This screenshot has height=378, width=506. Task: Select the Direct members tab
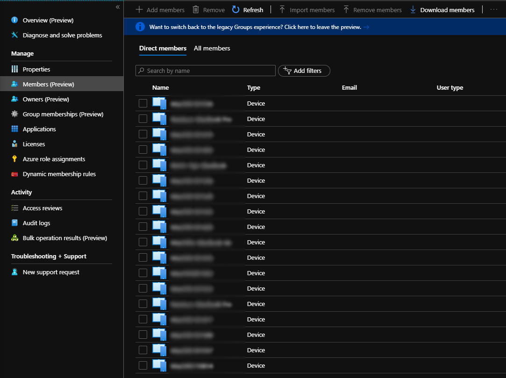point(163,48)
